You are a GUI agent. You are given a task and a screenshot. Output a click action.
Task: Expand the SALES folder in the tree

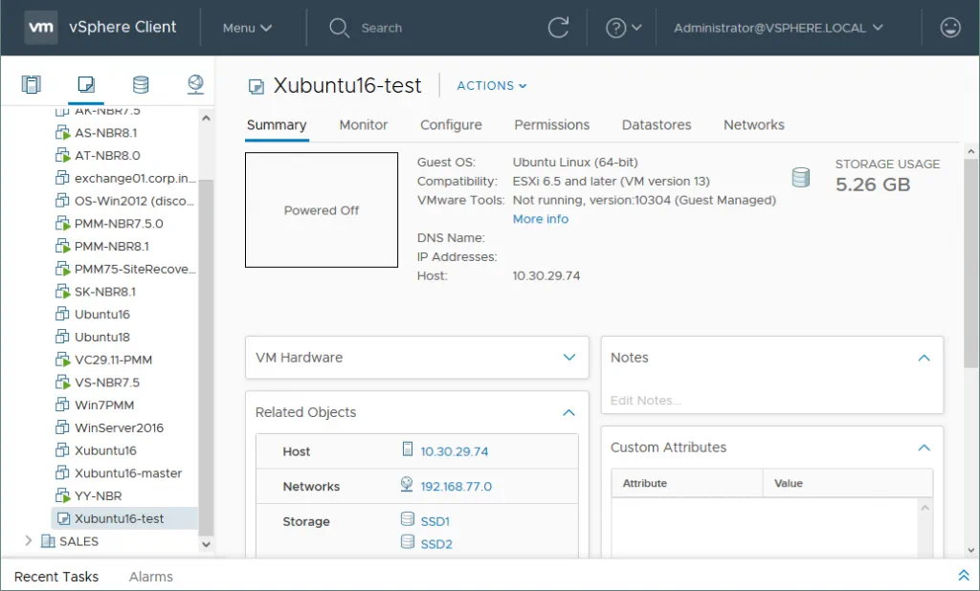[28, 541]
